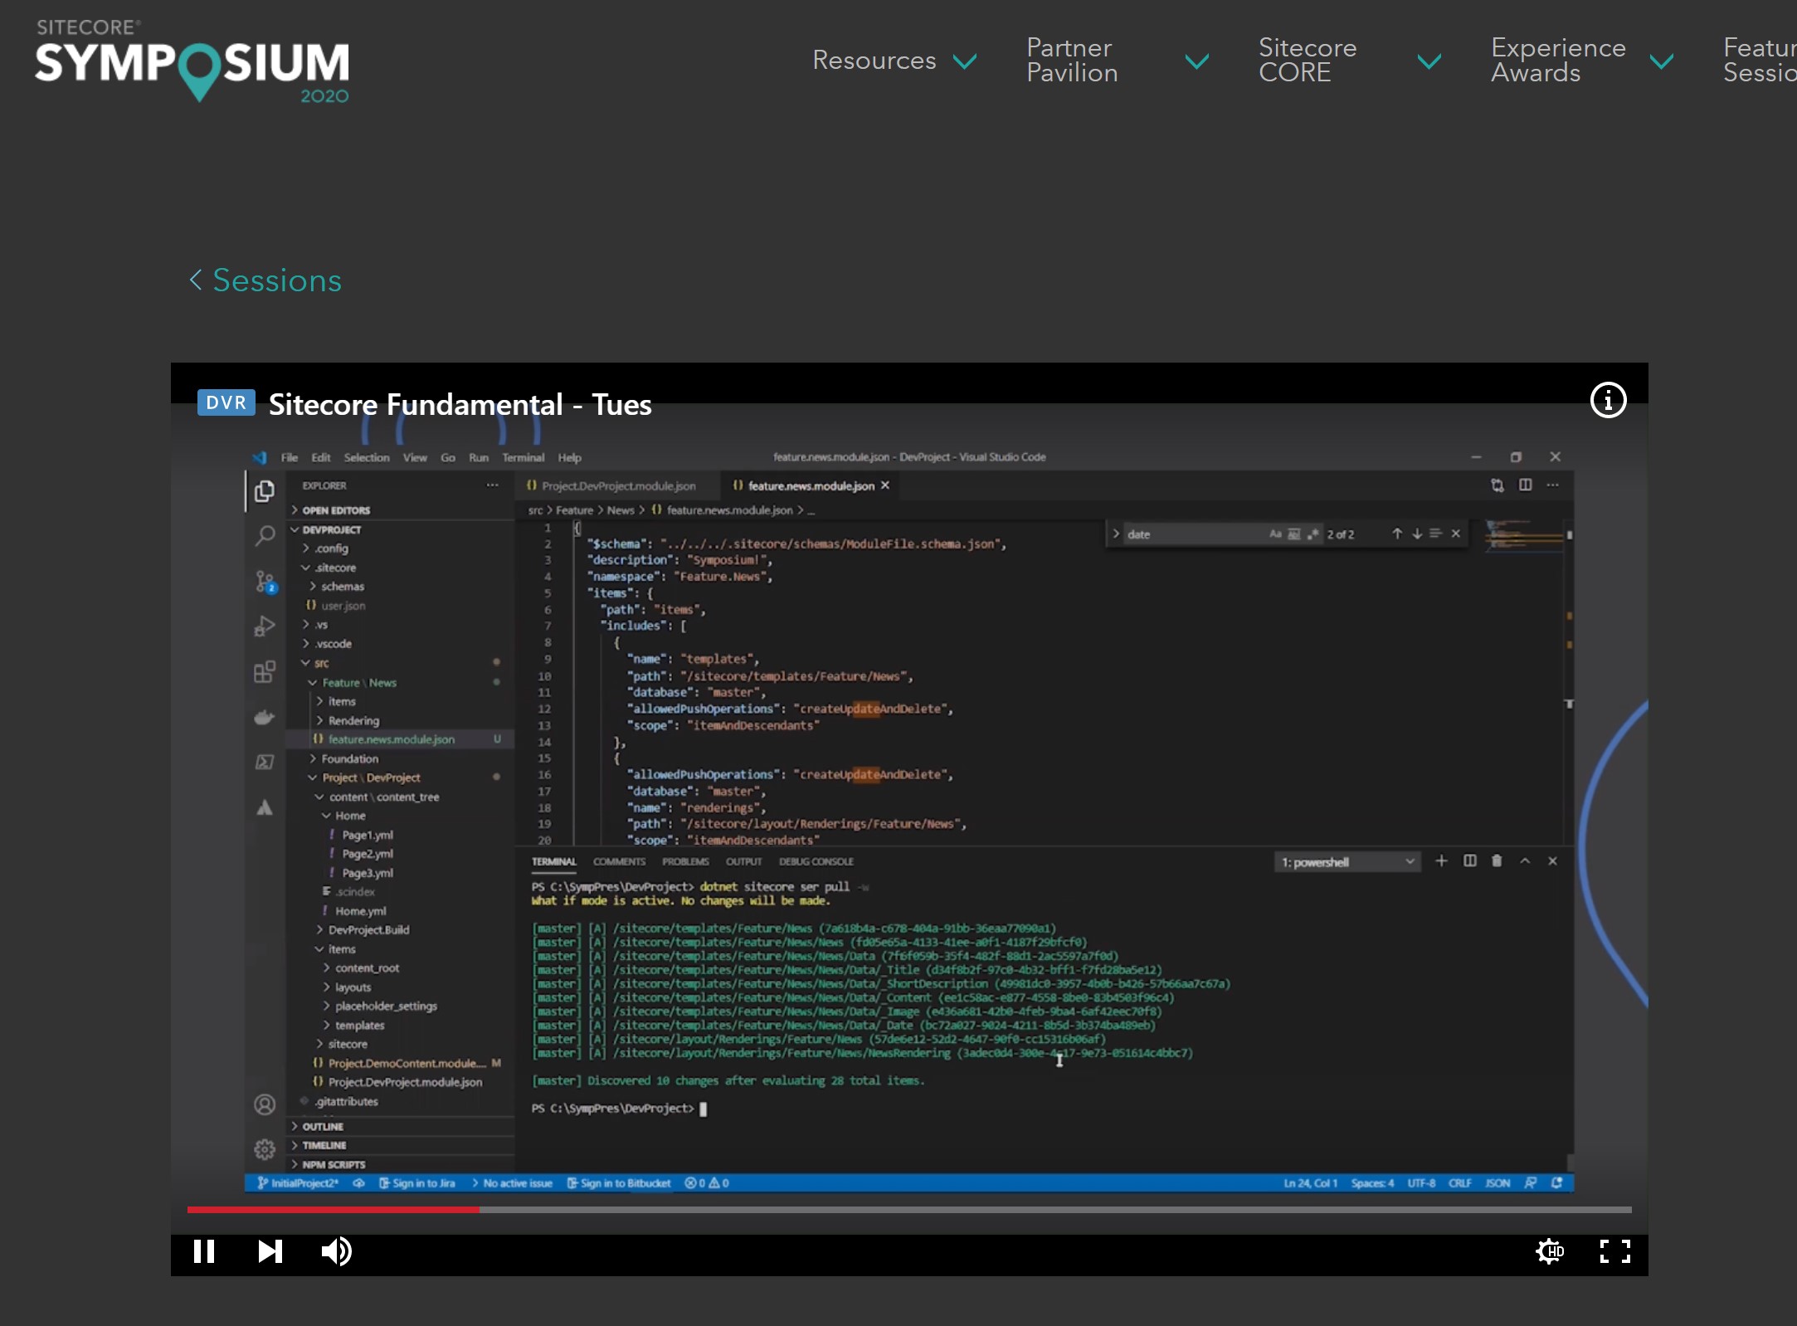This screenshot has width=1797, height=1326.
Task: Skip to next video
Action: click(x=270, y=1251)
